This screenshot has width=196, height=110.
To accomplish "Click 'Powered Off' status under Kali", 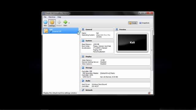I will click(x=57, y=31).
